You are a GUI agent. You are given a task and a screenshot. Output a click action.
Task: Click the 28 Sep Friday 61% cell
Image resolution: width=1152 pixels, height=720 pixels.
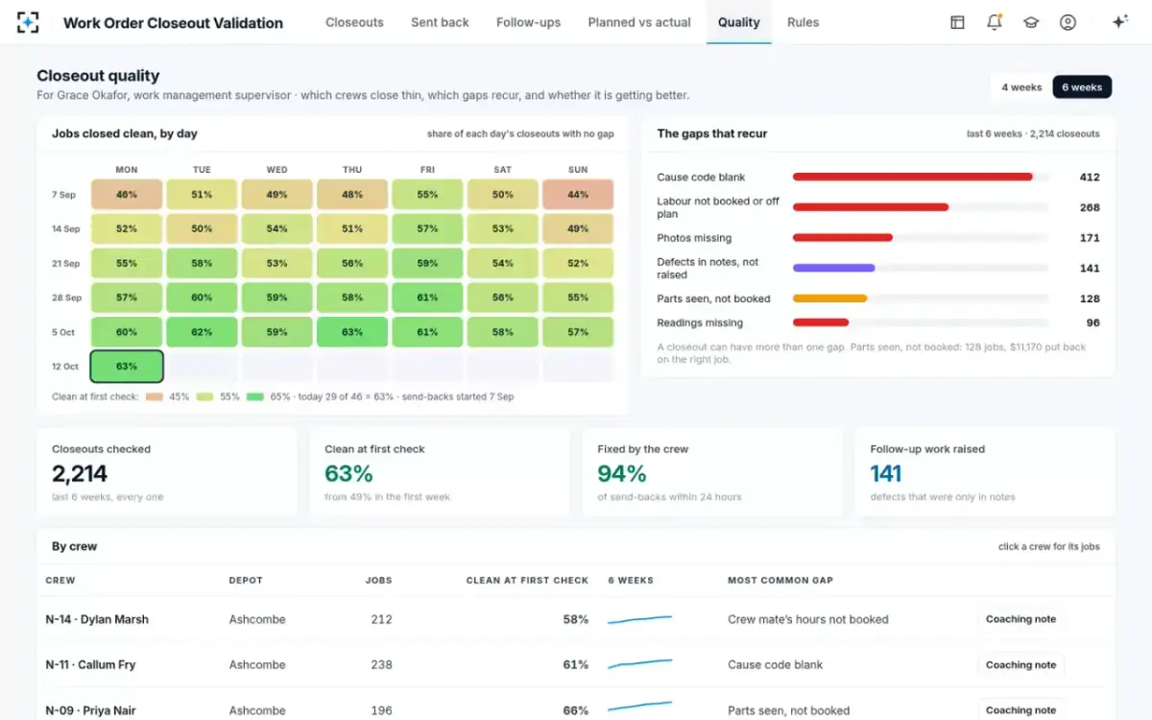click(427, 298)
